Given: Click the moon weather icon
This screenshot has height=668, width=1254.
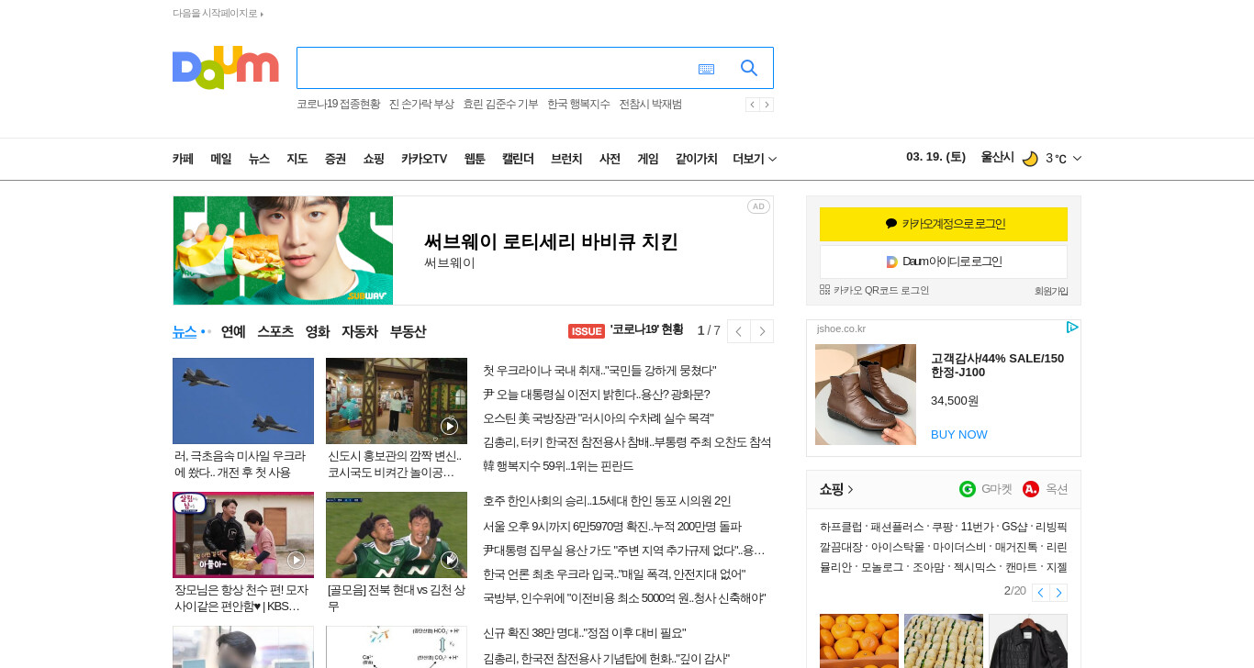Looking at the screenshot, I should [x=1030, y=158].
